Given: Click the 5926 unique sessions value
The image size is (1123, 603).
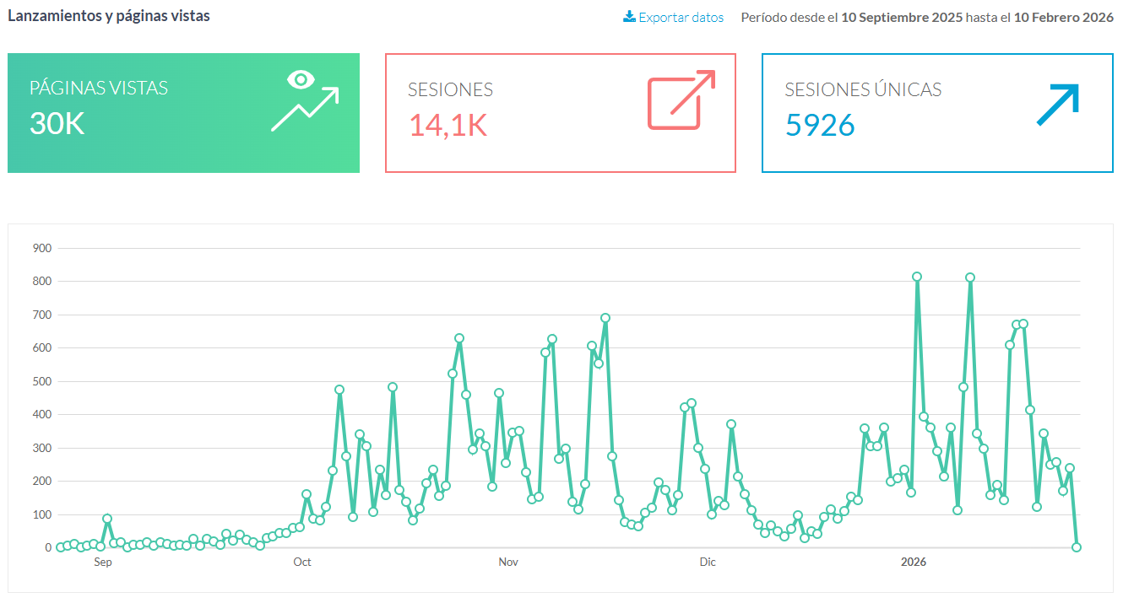Looking at the screenshot, I should [x=819, y=125].
